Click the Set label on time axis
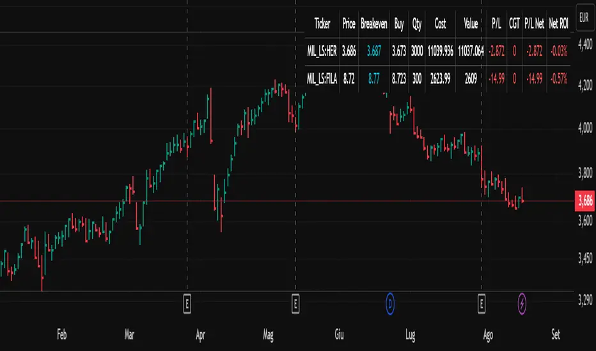The height and width of the screenshot is (351, 596). click(x=556, y=334)
